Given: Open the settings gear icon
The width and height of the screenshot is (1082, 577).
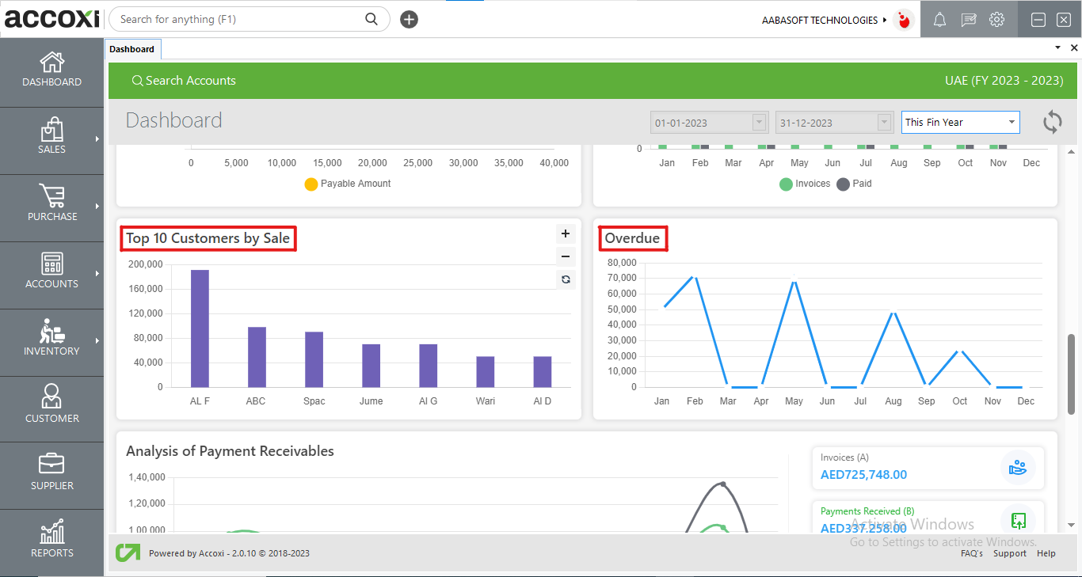Looking at the screenshot, I should click(x=997, y=20).
